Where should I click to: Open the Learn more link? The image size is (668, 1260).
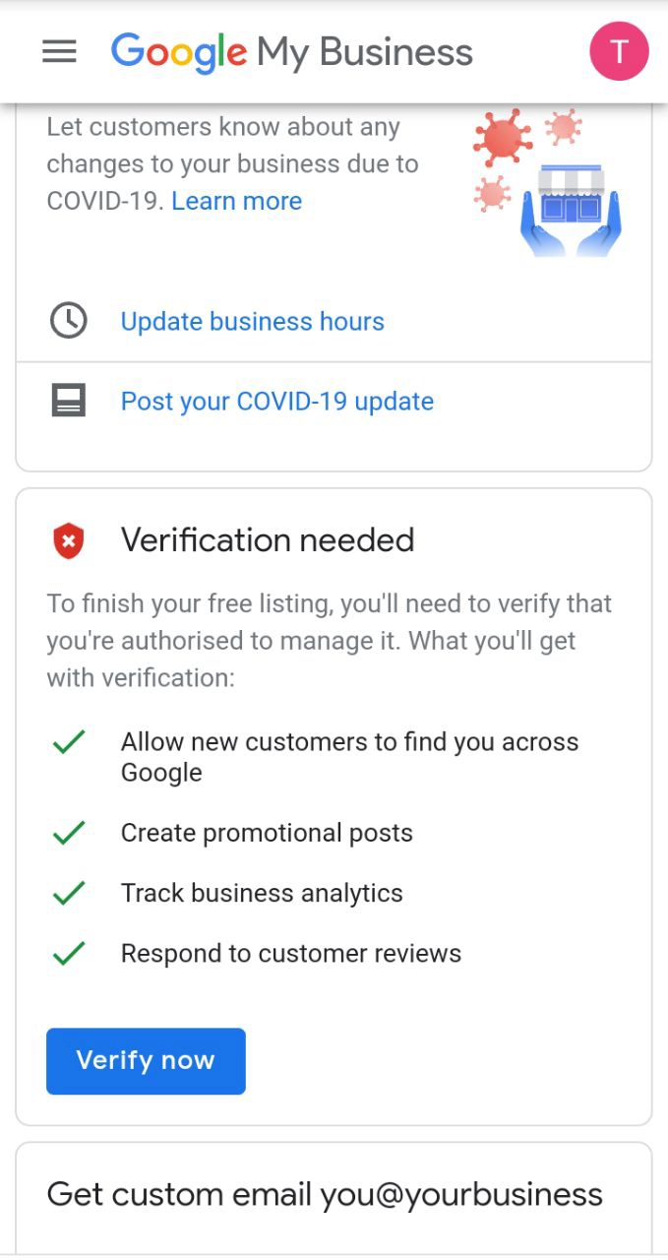pyautogui.click(x=236, y=201)
